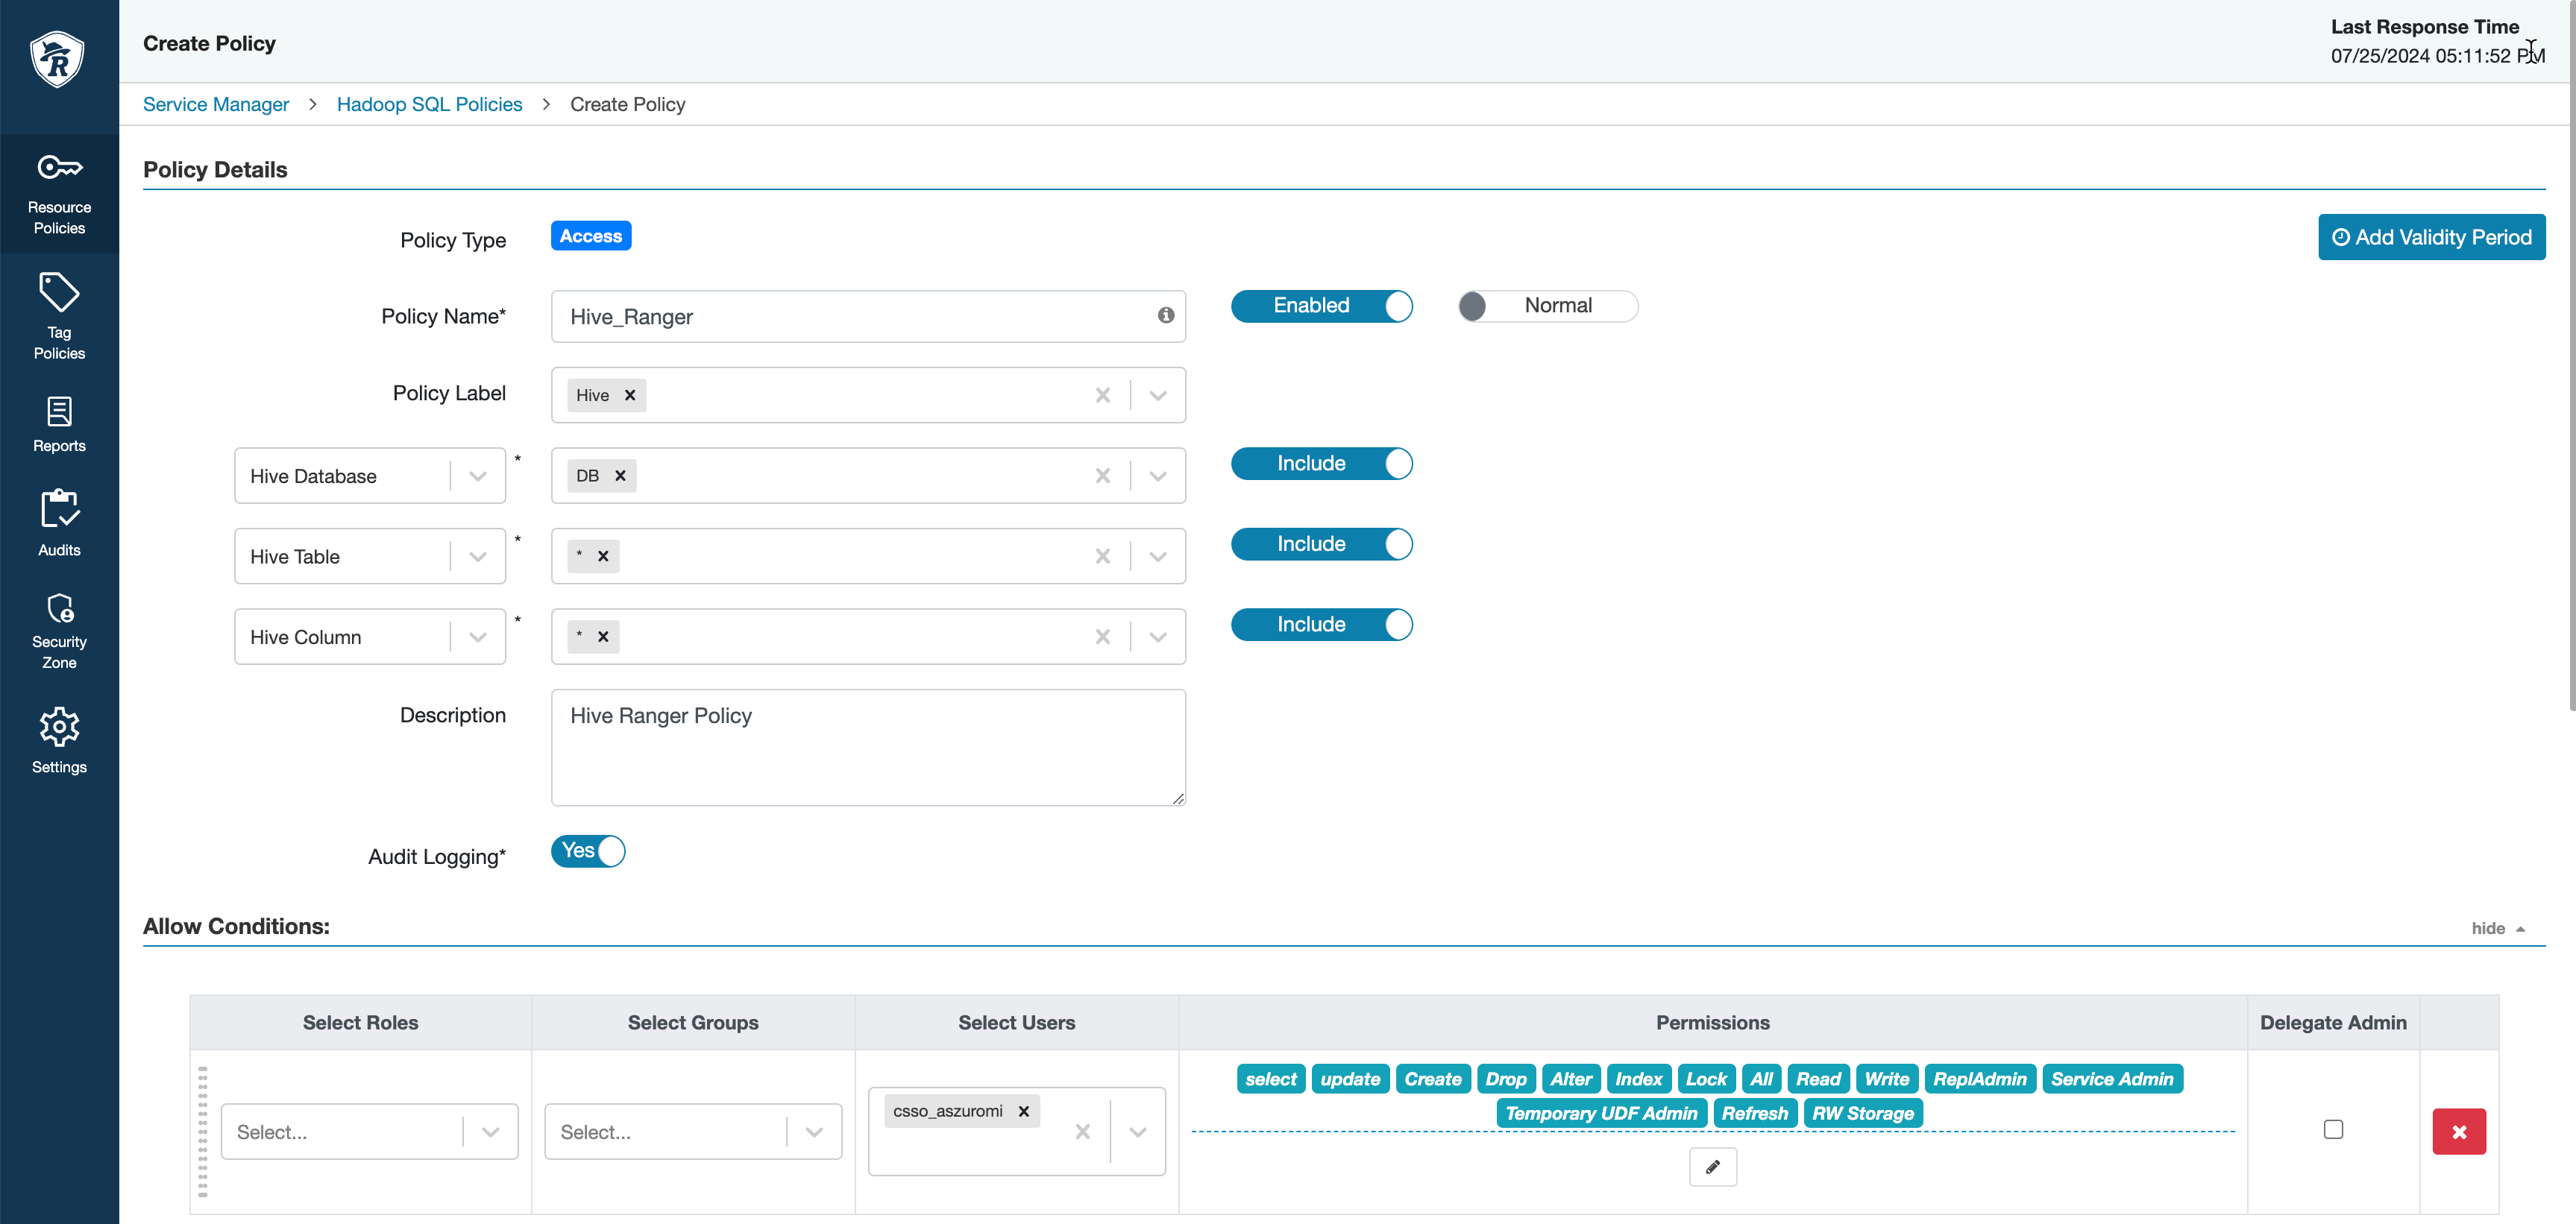The image size is (2576, 1224).
Task: Go to Hadoop SQL Policies breadcrumb
Action: 429,105
